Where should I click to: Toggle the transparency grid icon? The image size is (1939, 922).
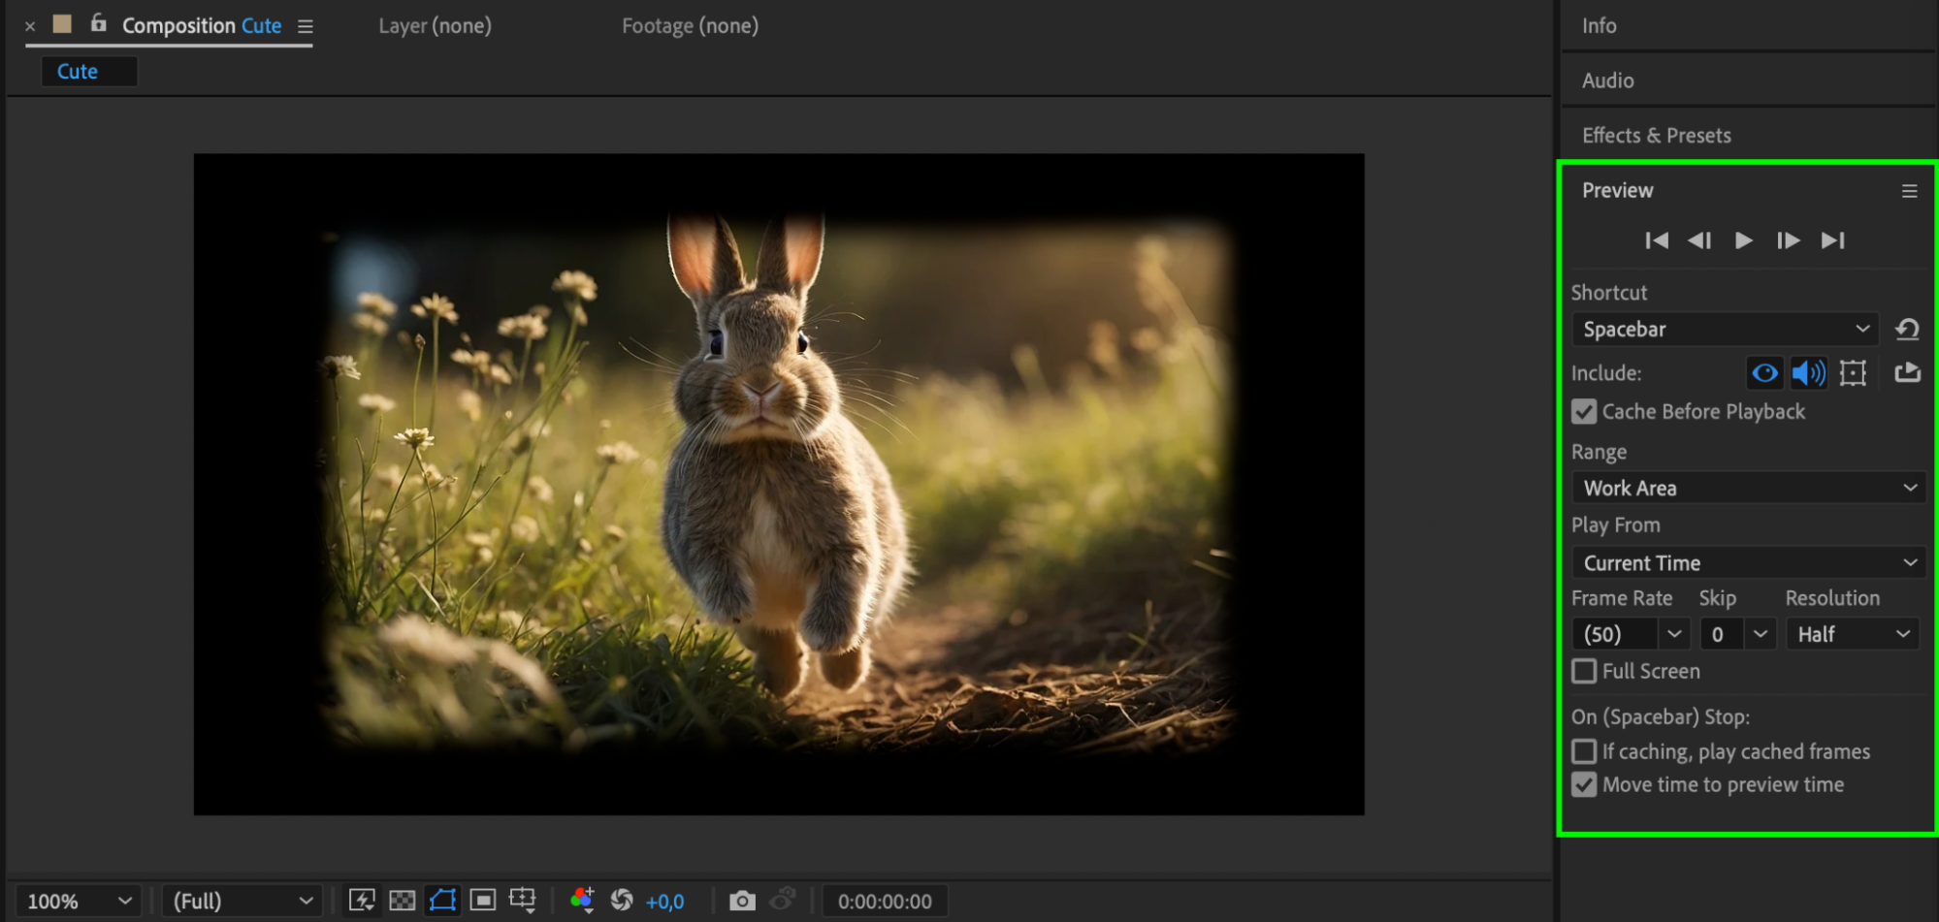tap(402, 901)
